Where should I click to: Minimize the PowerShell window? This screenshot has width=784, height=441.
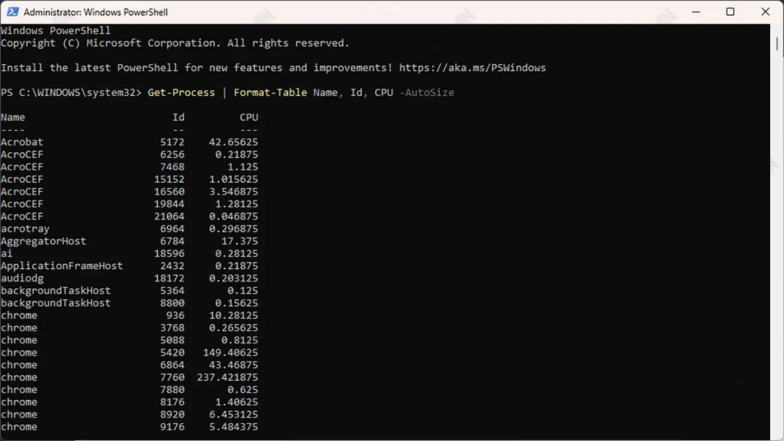click(694, 12)
